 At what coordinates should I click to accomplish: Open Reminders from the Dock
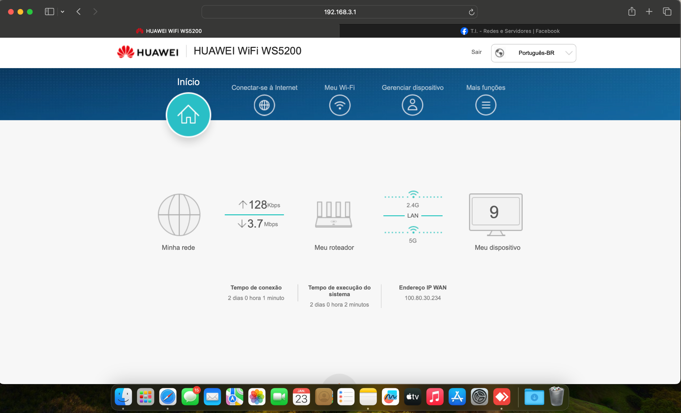[x=346, y=397]
